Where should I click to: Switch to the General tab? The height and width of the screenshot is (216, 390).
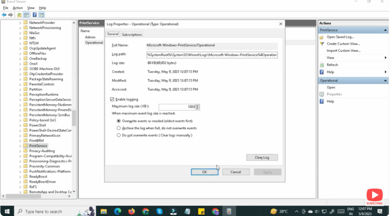click(113, 34)
